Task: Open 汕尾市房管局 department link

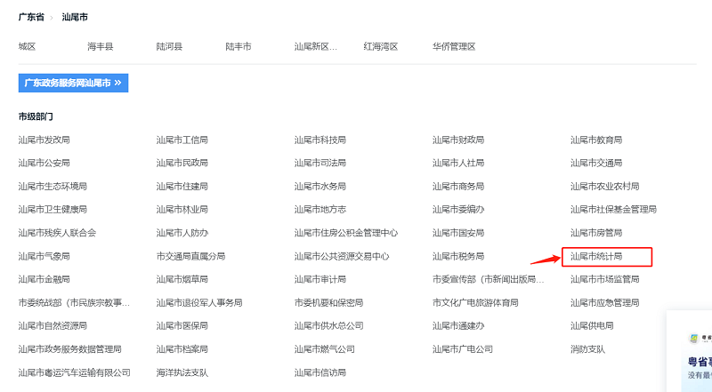Action: [596, 233]
